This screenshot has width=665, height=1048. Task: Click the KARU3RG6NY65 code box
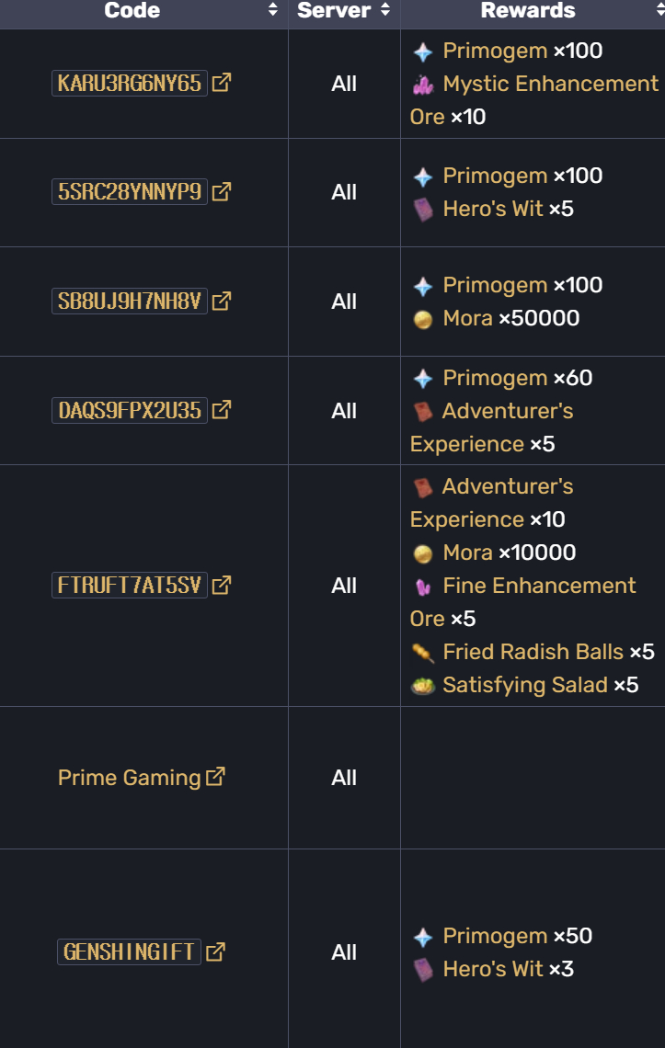(x=130, y=83)
